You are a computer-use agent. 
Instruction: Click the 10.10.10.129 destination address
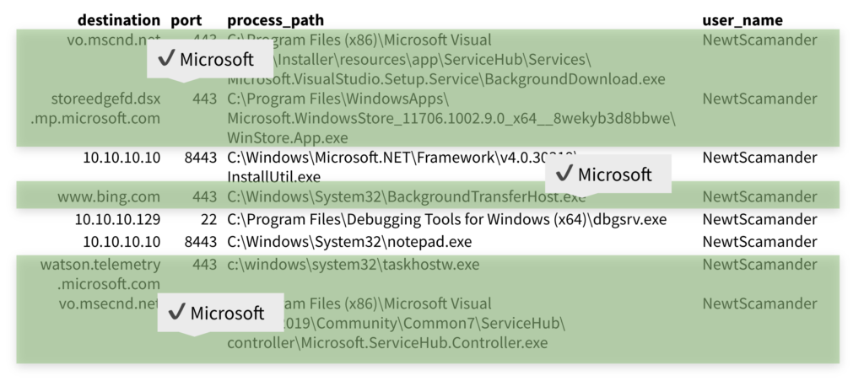(117, 219)
